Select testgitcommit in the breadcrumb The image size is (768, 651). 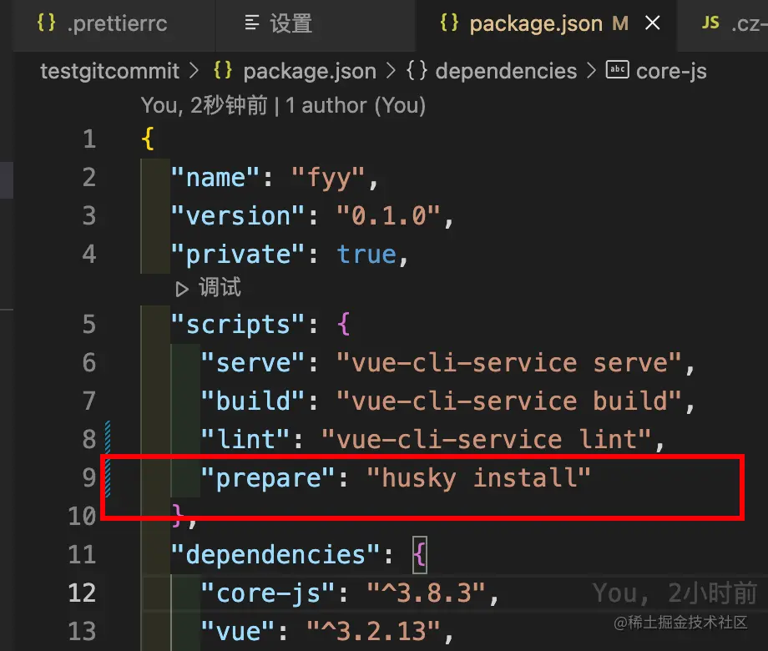[x=109, y=71]
